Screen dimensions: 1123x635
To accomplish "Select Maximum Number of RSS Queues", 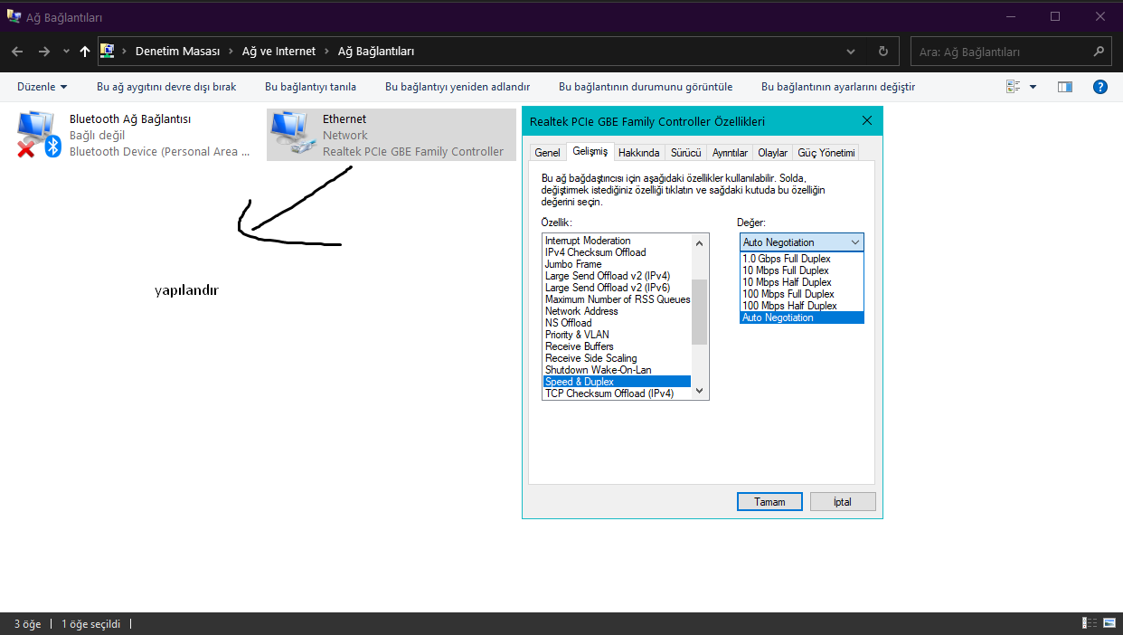I will 617,299.
